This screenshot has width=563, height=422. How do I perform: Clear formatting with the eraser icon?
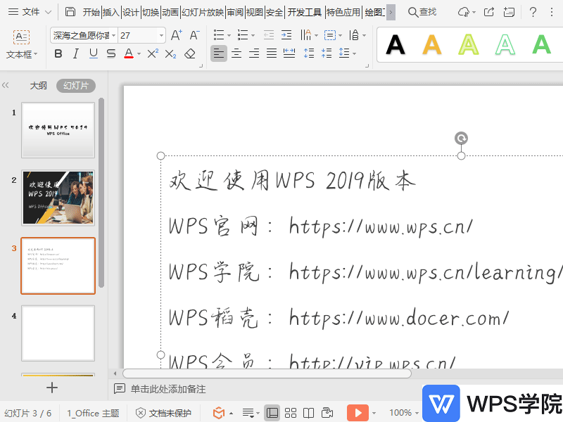click(189, 53)
